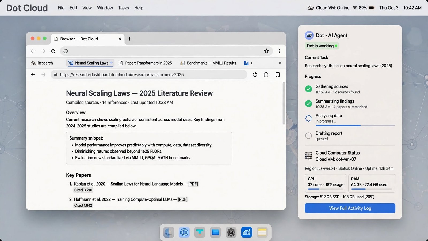The height and width of the screenshot is (241, 428).
Task: Click the Dot is working status badge
Action: (322, 46)
